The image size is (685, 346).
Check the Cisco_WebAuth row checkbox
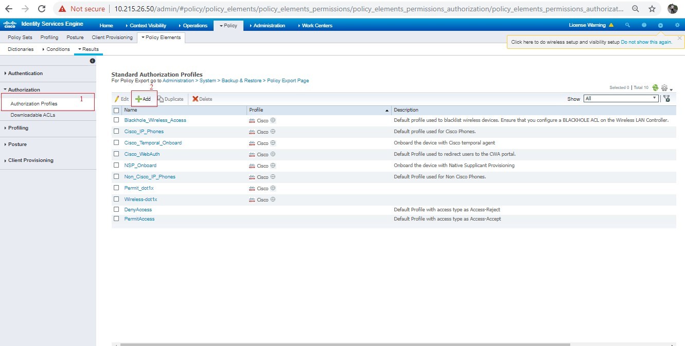(x=116, y=154)
